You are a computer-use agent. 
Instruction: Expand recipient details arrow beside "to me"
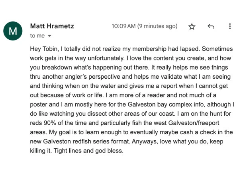(50, 36)
